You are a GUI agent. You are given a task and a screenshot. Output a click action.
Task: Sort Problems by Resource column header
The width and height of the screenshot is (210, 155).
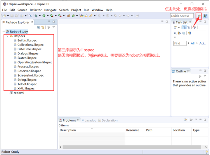[135, 130]
